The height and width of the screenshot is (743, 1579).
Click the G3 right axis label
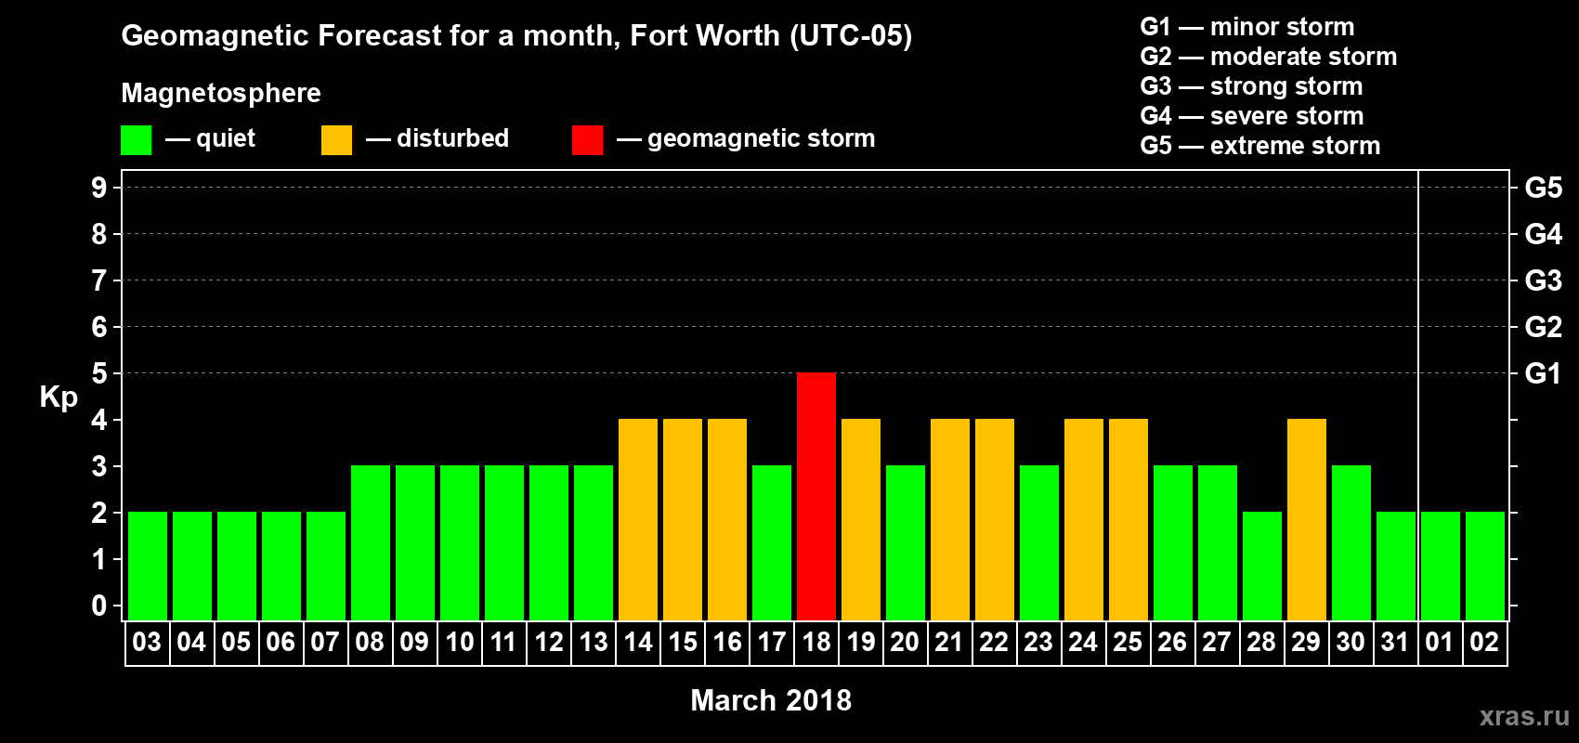1544,280
